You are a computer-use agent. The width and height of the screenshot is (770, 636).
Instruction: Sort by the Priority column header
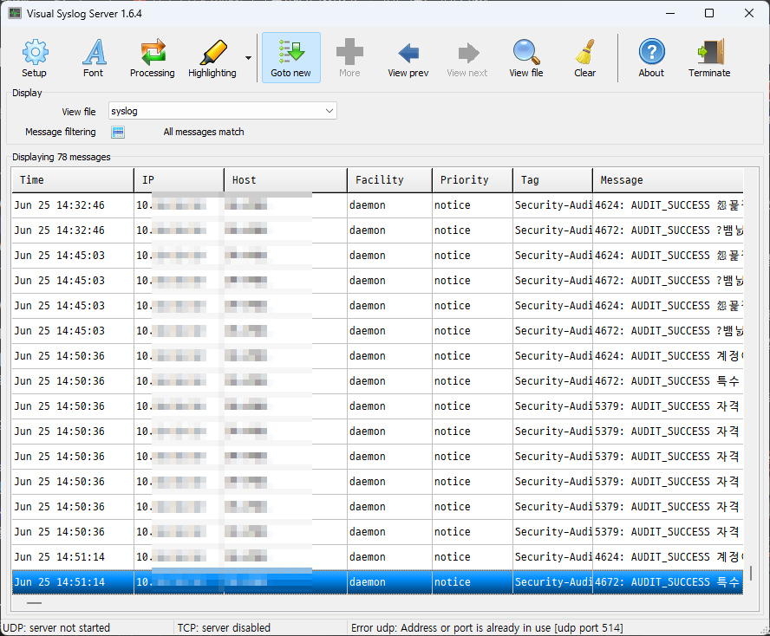pyautogui.click(x=473, y=180)
